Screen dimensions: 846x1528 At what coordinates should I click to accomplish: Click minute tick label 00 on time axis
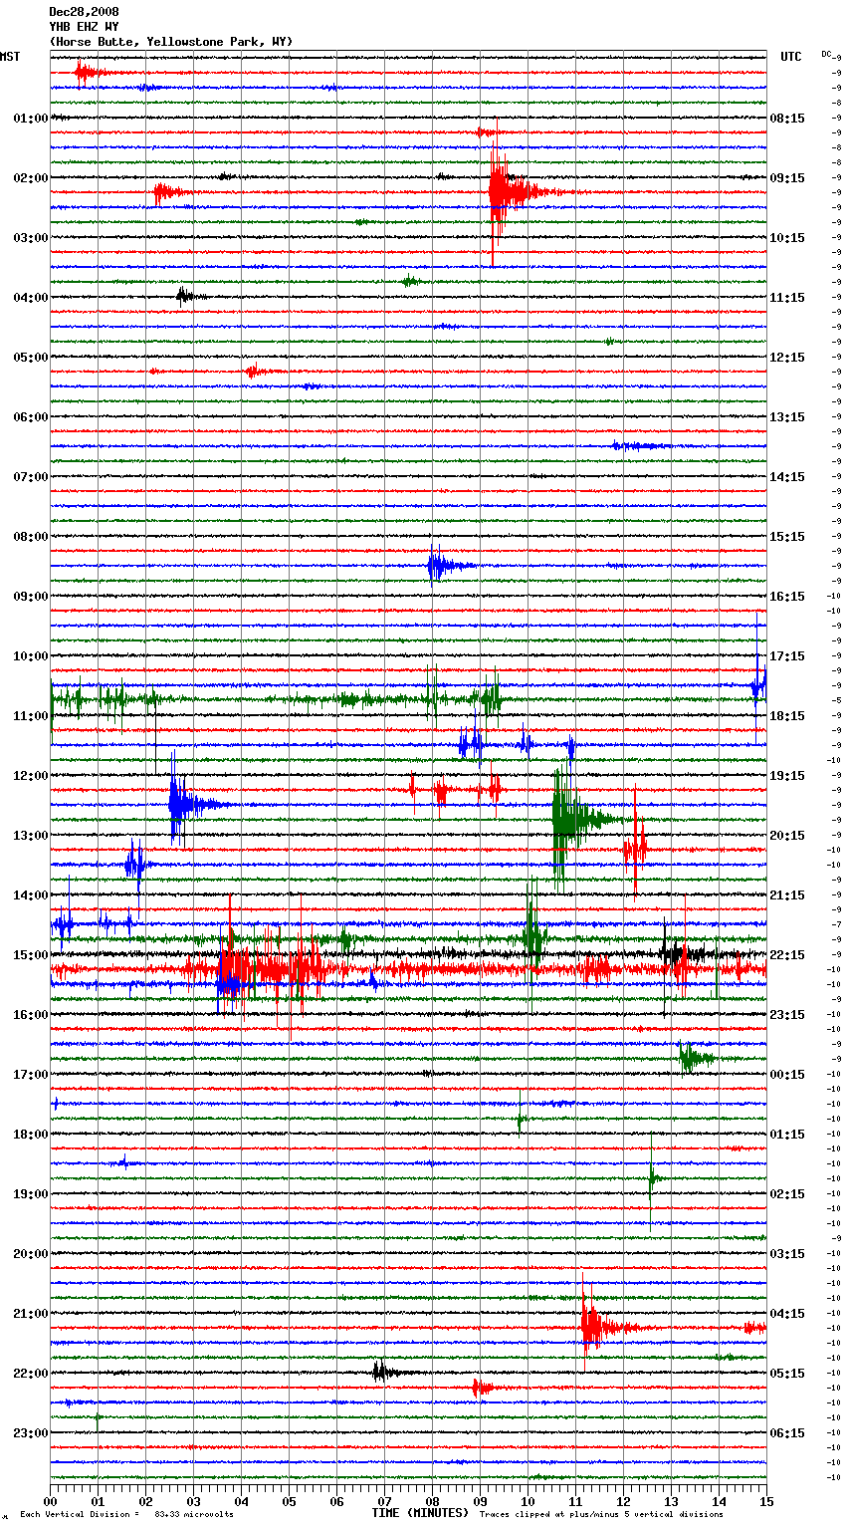pyautogui.click(x=50, y=1501)
